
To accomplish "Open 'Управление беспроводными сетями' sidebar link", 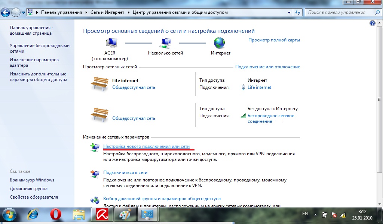I will [x=40, y=48].
